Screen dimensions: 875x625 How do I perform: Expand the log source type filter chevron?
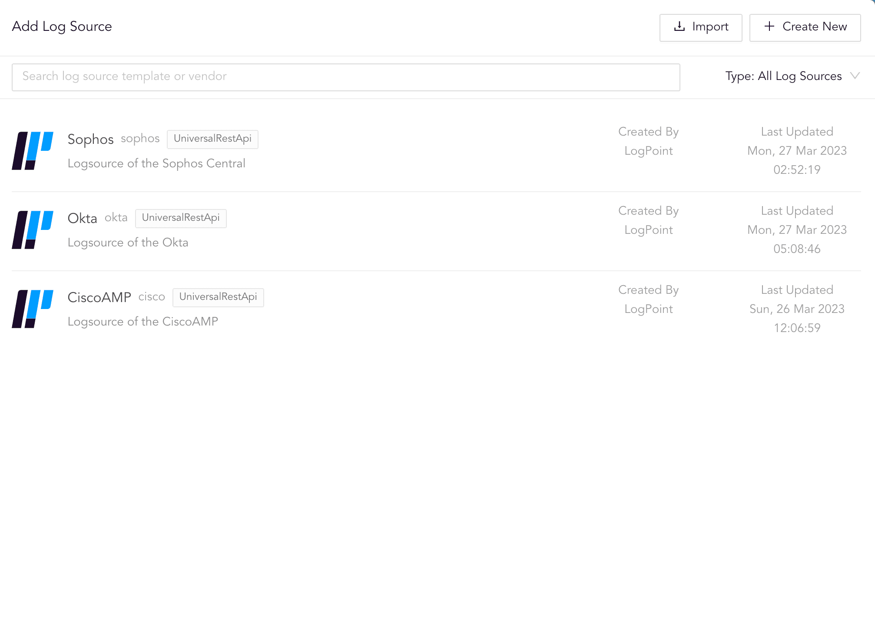pos(855,76)
